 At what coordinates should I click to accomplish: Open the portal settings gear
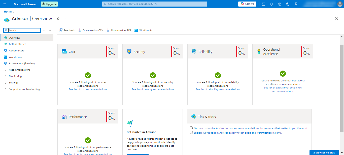pos(280,4)
